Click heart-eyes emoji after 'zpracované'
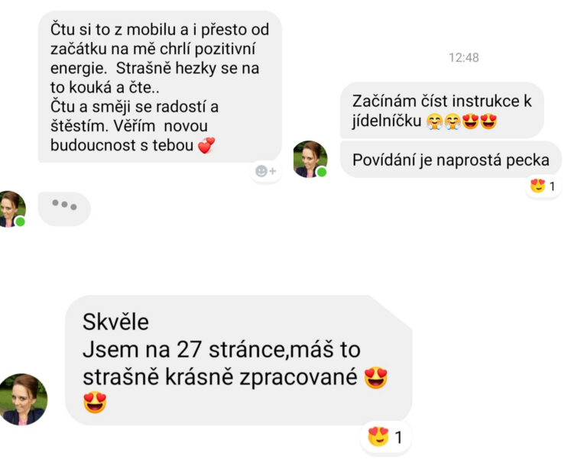Screen dimensions: 587x469 click(x=376, y=377)
